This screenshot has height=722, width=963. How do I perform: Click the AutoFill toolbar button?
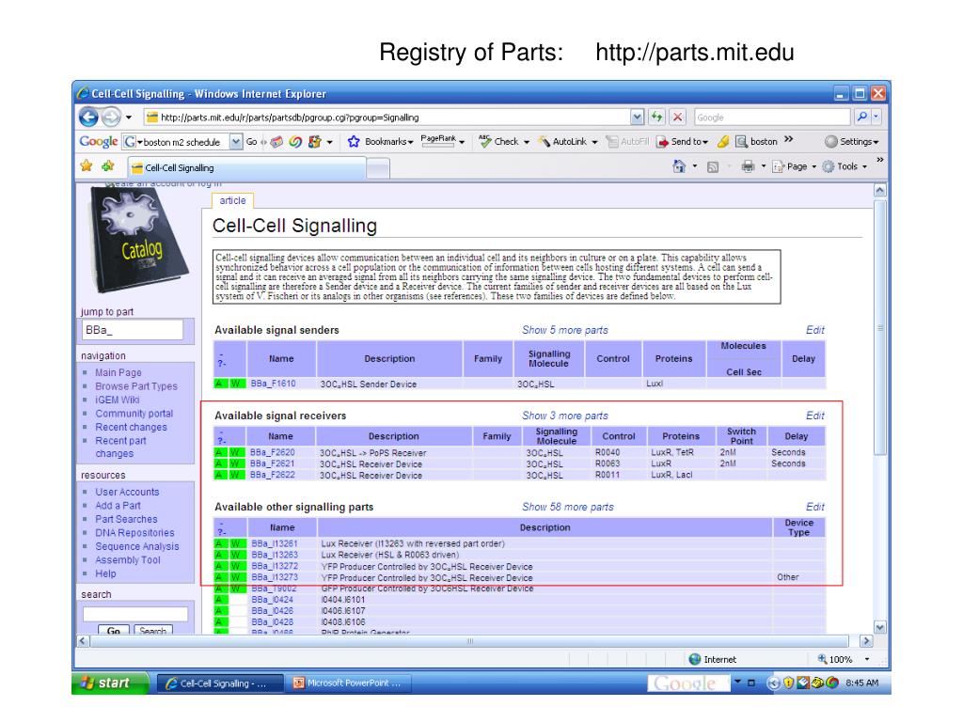click(x=627, y=142)
